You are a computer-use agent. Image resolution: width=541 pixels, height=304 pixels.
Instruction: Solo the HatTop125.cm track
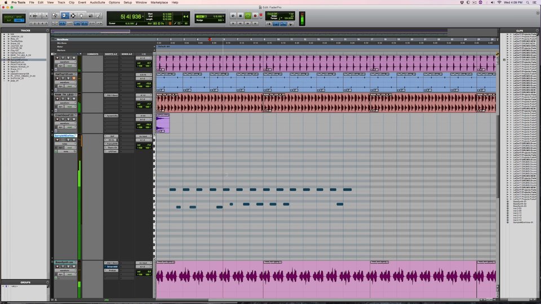68,78
